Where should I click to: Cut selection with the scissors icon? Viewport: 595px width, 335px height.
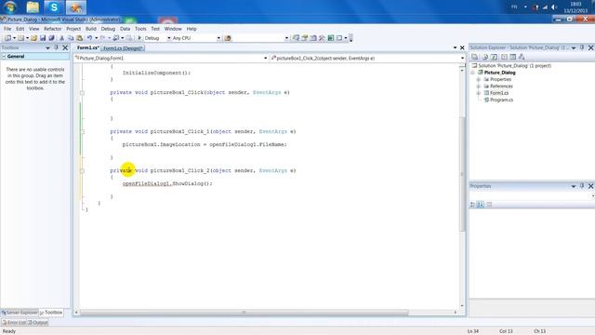pyautogui.click(x=62, y=38)
